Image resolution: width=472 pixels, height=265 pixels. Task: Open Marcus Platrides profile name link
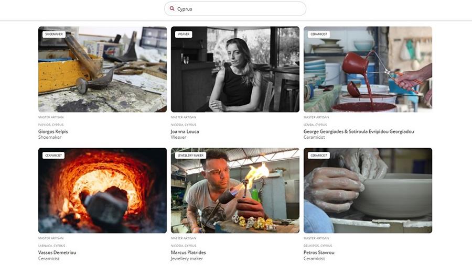[188, 252]
